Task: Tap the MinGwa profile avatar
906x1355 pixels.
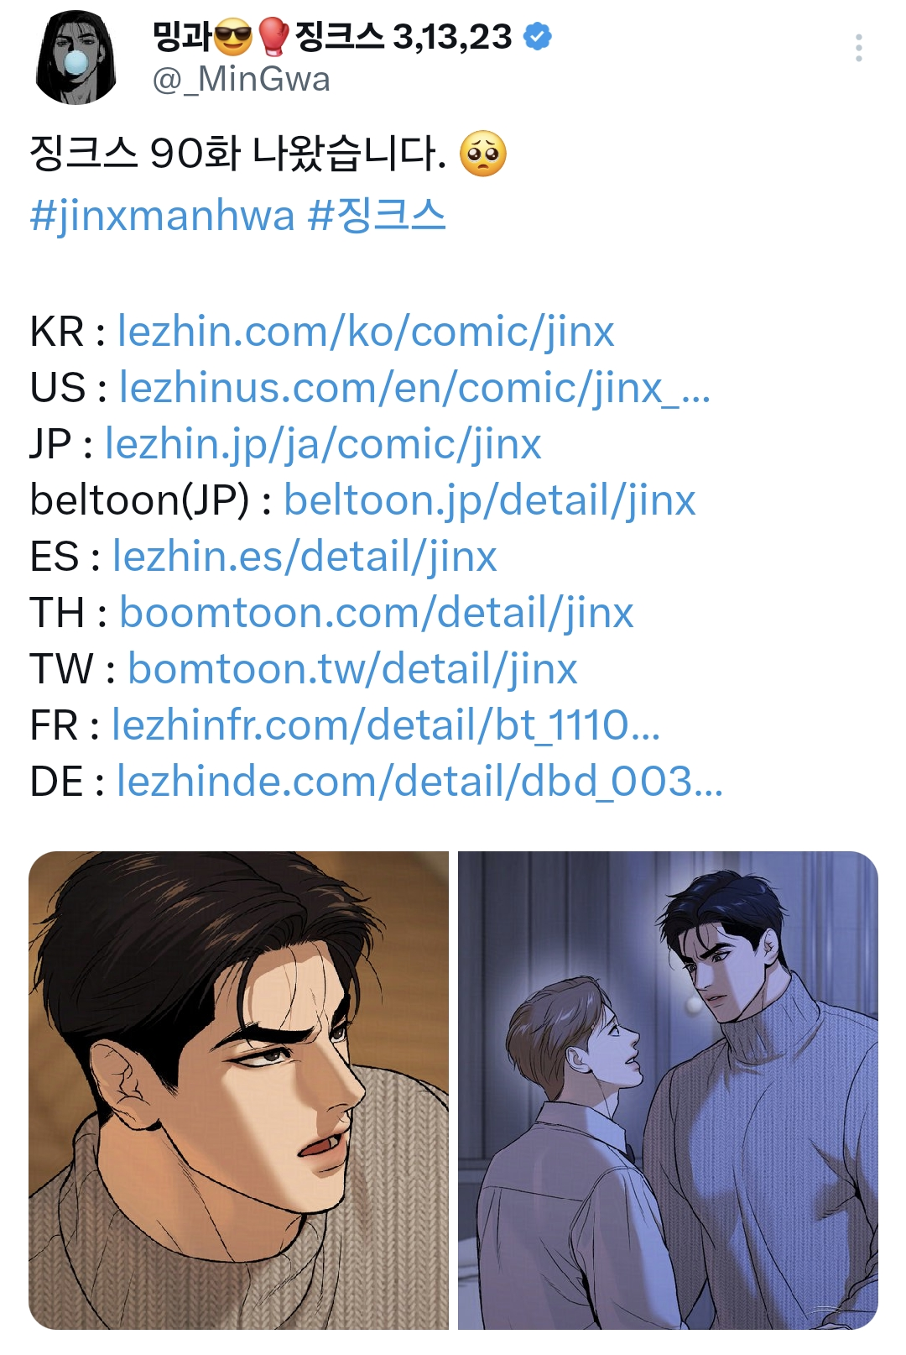Action: [x=75, y=57]
